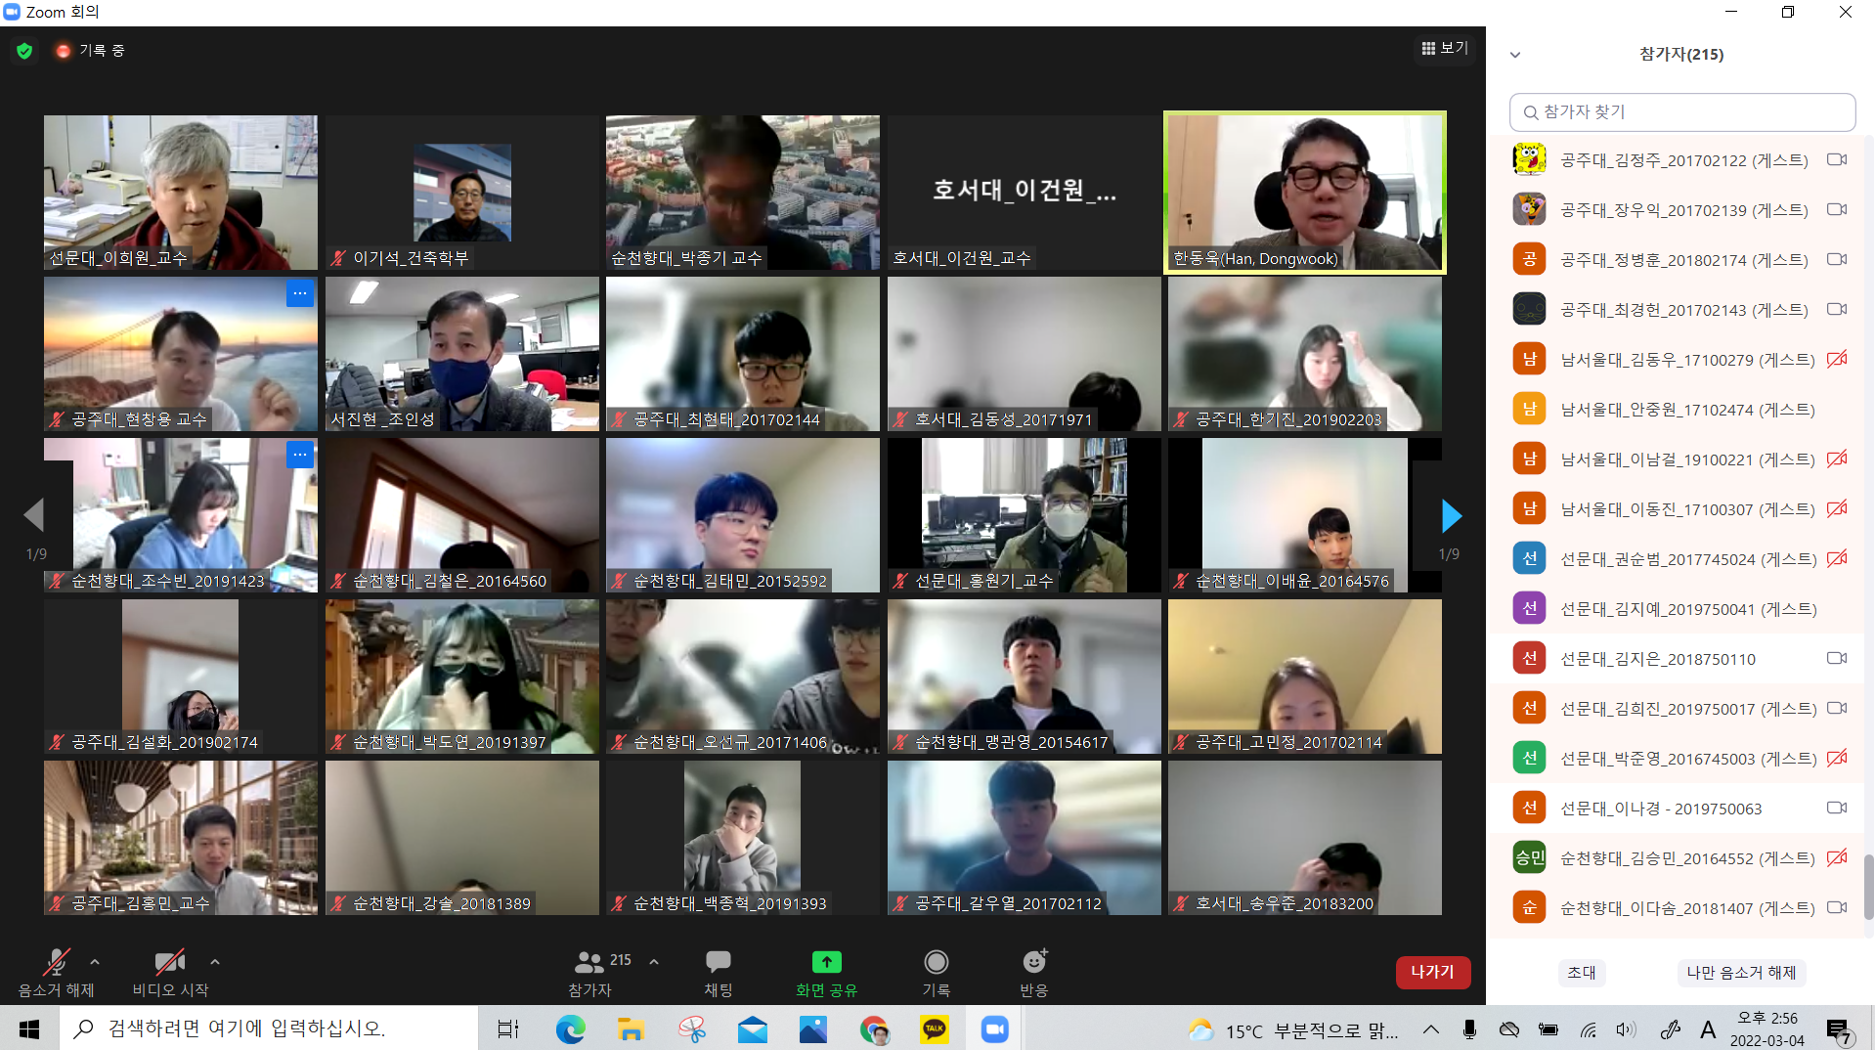Open the chat panel icon

pyautogui.click(x=718, y=963)
